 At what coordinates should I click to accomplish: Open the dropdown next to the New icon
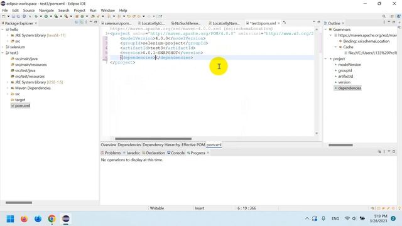(8, 16)
